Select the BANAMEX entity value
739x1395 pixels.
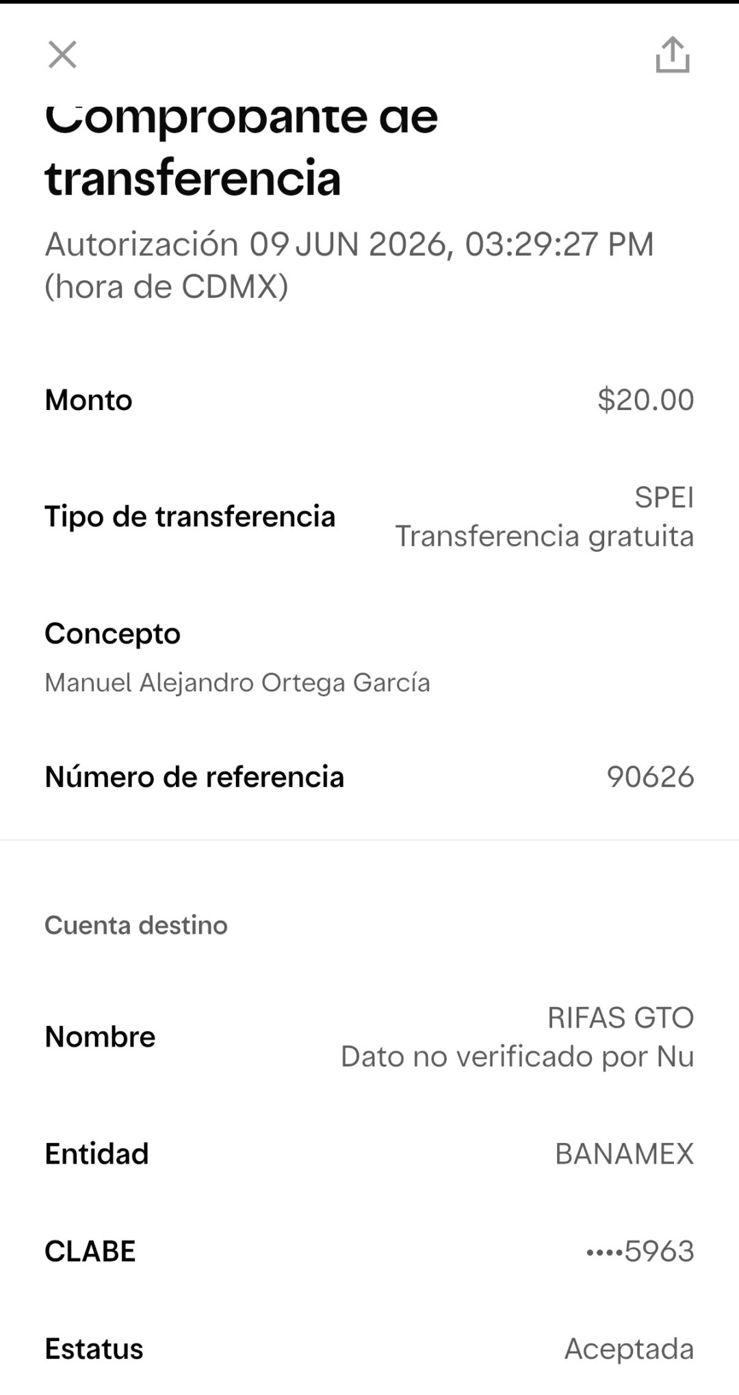(624, 1154)
